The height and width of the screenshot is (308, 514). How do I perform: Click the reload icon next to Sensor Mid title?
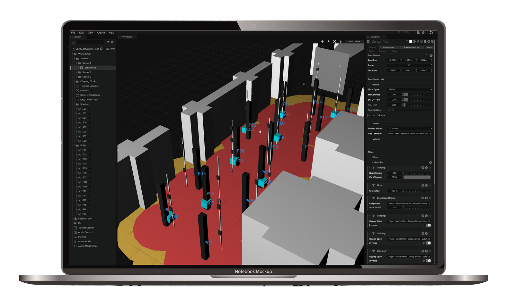tap(407, 42)
